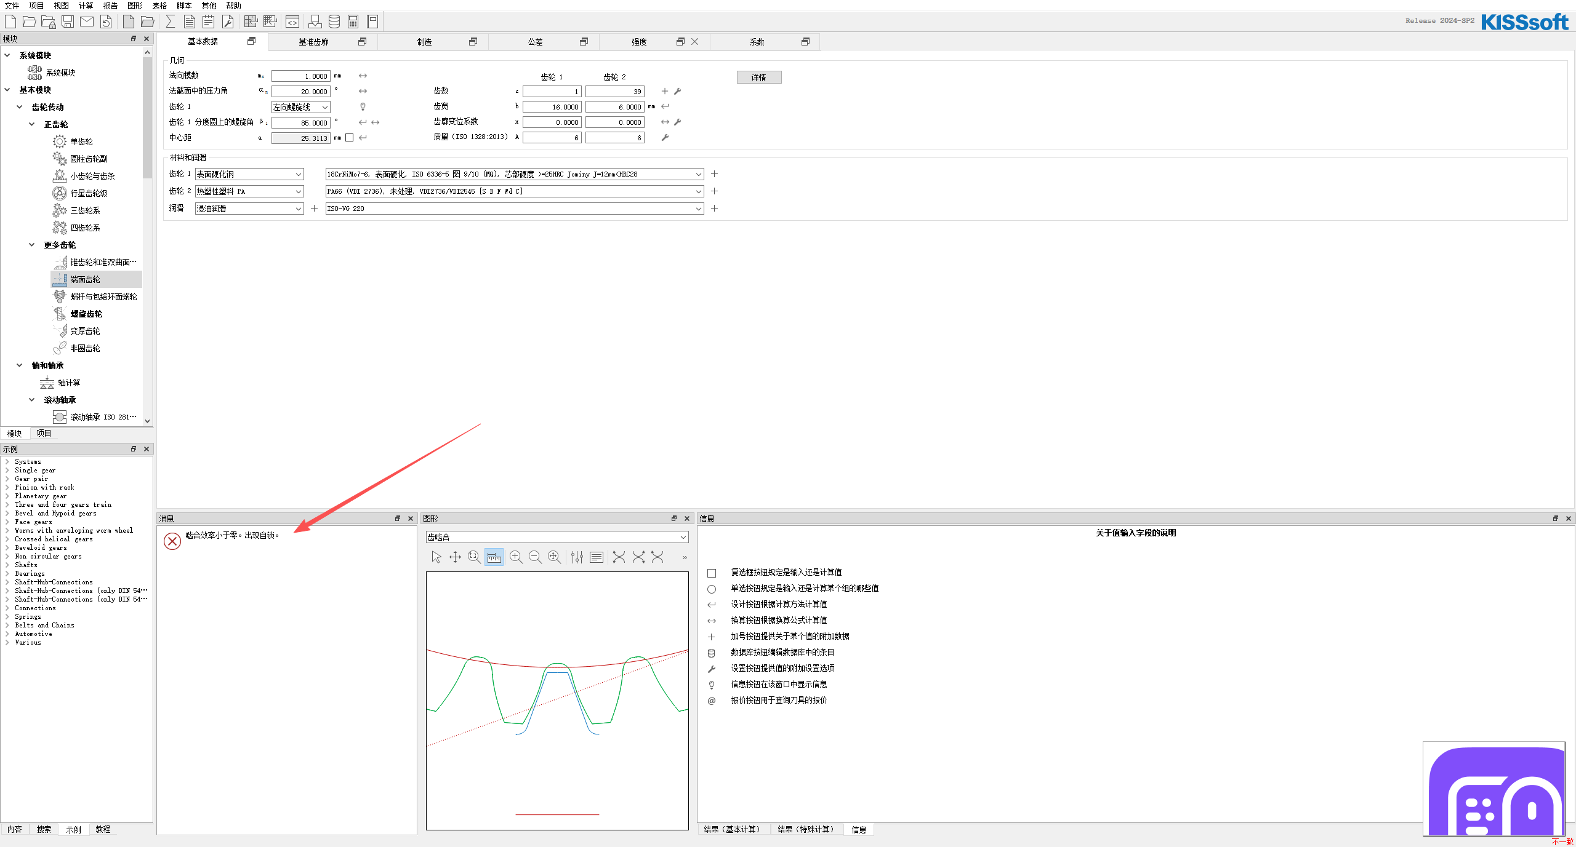The width and height of the screenshot is (1576, 847).
Task: Open the database tool icon in toolbar
Action: 334,22
